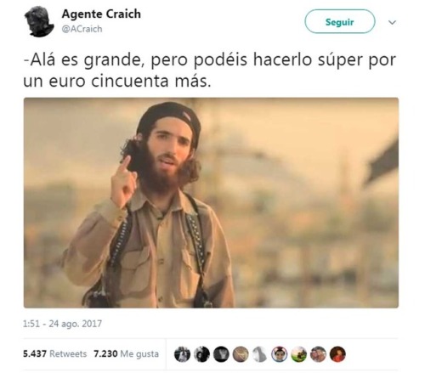Open seventh green liker avatar
This screenshot has height=373, width=425.
298,354
